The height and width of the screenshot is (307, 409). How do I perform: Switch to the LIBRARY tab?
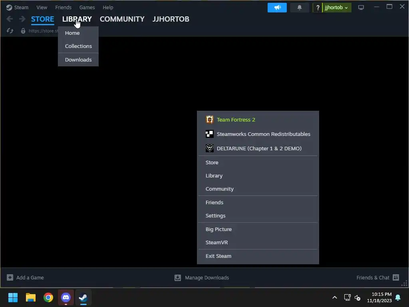click(77, 19)
